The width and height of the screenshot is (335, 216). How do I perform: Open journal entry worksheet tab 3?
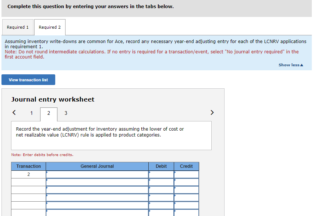coord(66,113)
